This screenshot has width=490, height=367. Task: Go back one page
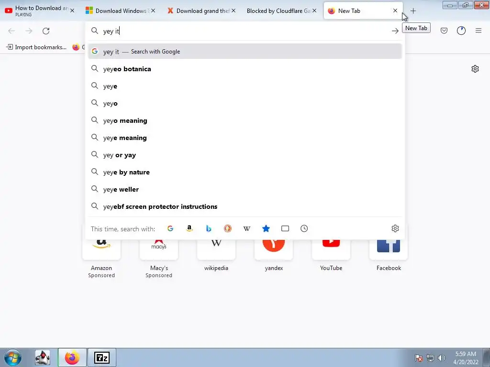(x=11, y=31)
